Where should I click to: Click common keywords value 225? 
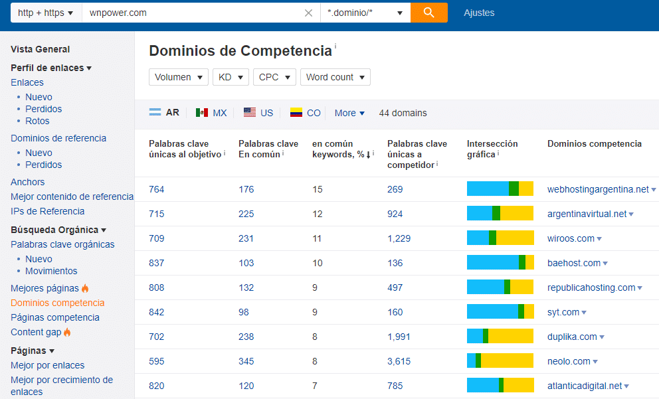coord(246,214)
